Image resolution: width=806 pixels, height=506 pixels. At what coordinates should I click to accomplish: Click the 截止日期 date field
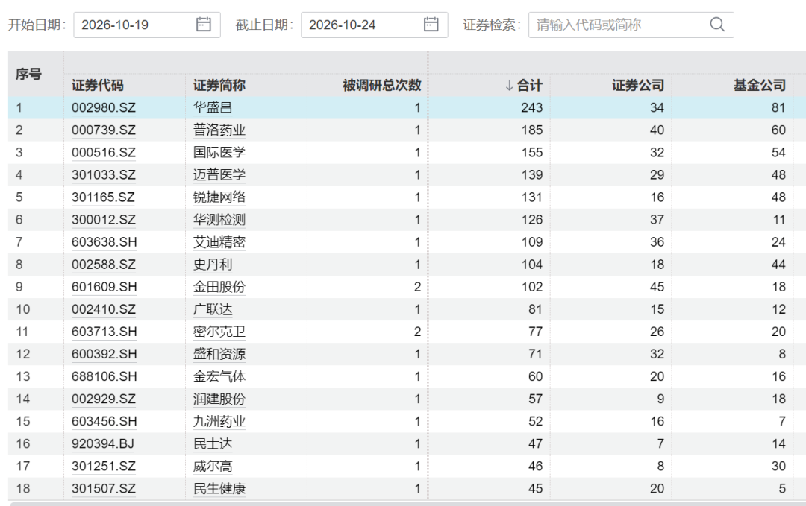click(374, 25)
